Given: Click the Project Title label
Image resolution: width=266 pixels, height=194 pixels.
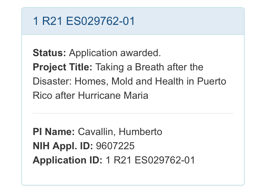Looking at the screenshot, I should coord(62,67).
